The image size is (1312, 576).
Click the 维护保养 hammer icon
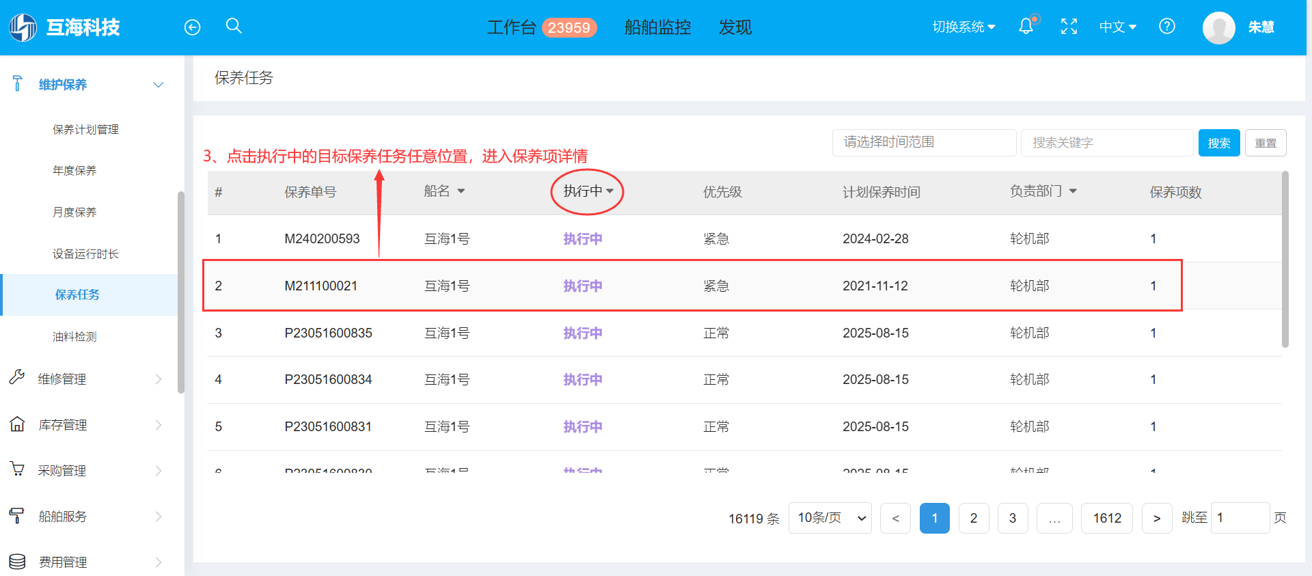point(18,84)
